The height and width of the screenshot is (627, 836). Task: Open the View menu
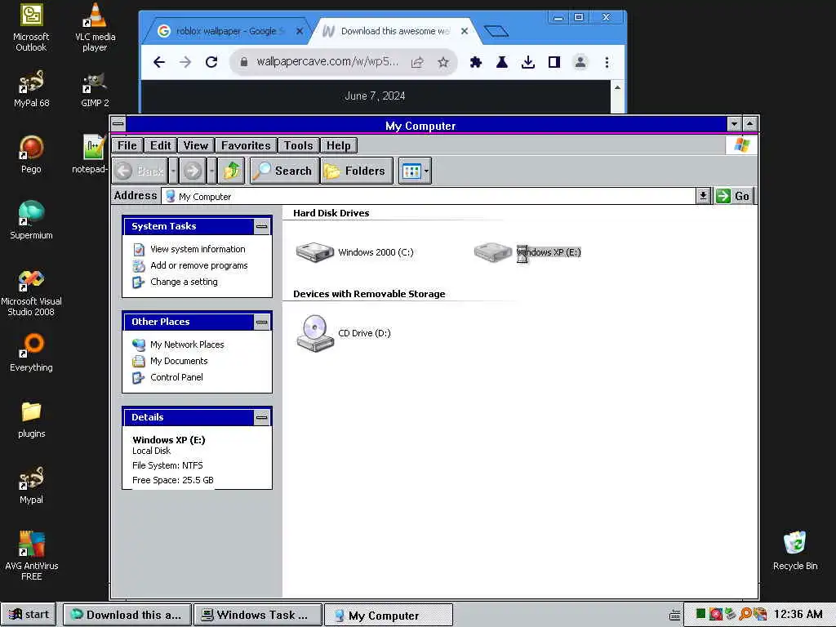pos(196,145)
